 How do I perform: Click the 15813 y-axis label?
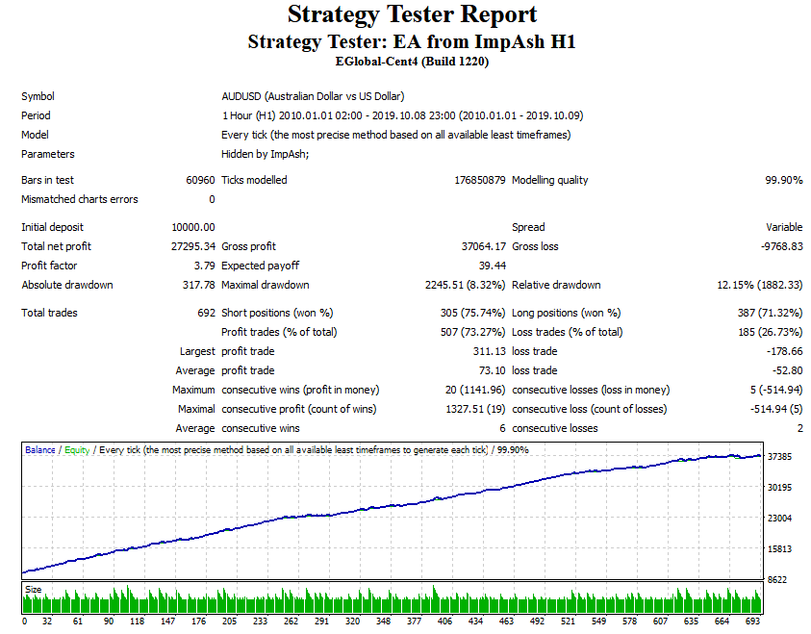(779, 548)
